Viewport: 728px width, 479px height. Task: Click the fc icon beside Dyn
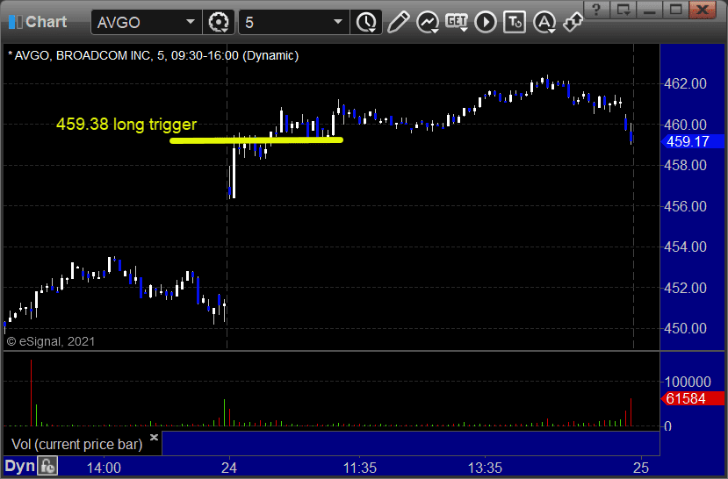pos(47,466)
